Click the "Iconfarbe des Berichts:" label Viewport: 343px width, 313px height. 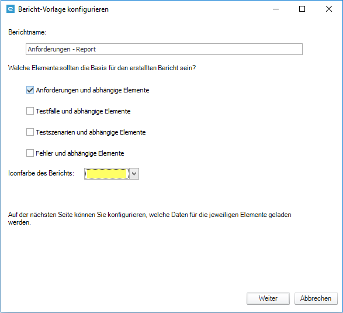(x=41, y=173)
